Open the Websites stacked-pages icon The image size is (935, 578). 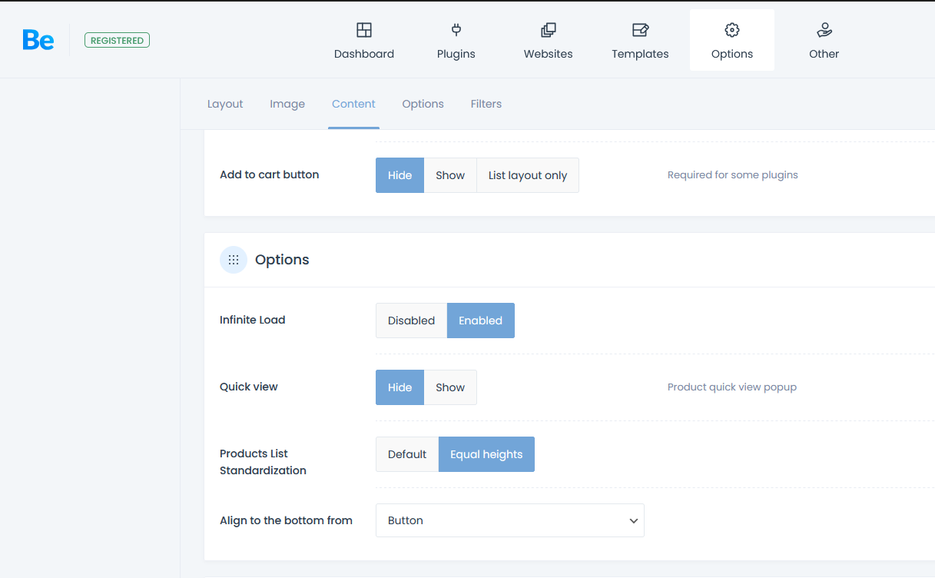[548, 30]
